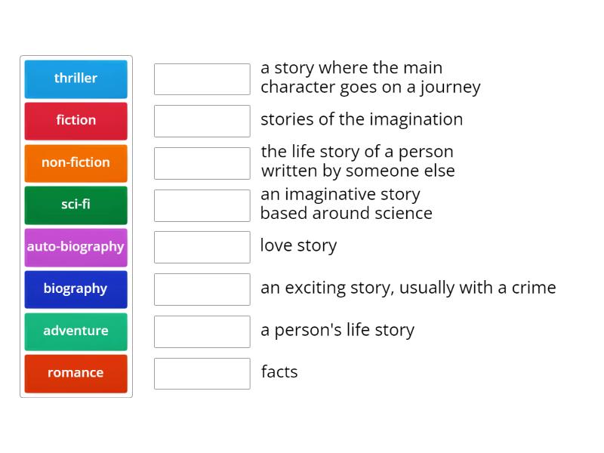Click the 'love story' definition text
Image resolution: width=604 pixels, height=453 pixels.
point(298,245)
